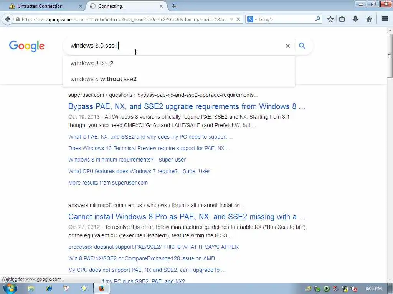Go to Home page icon
This screenshot has width=393, height=294.
[x=369, y=19]
